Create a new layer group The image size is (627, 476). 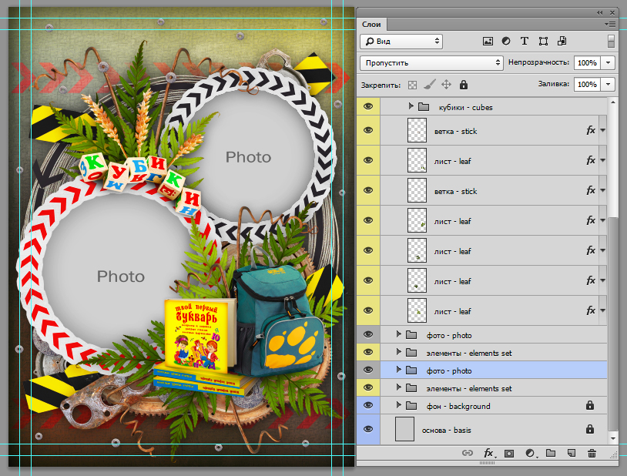coord(550,454)
